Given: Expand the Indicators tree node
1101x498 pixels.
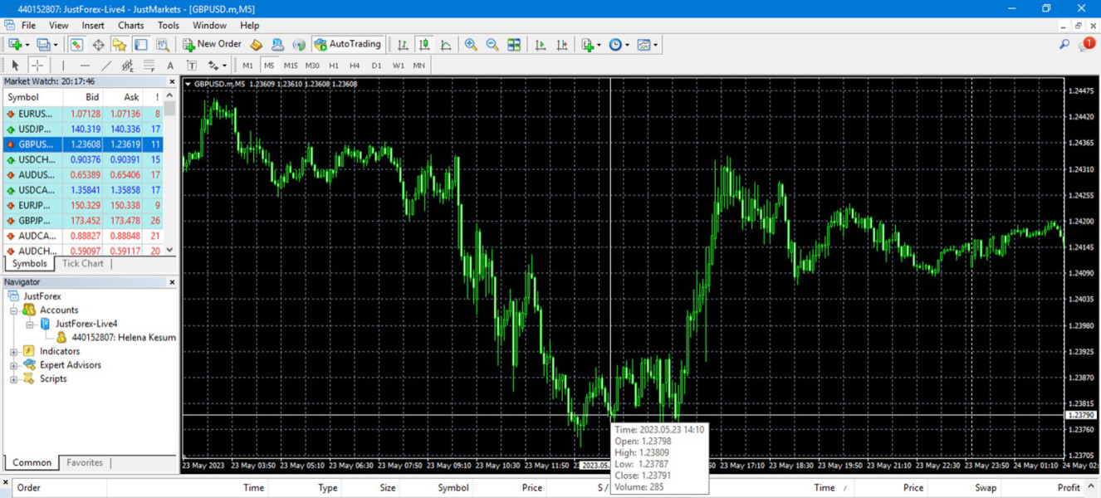Looking at the screenshot, I should [14, 352].
